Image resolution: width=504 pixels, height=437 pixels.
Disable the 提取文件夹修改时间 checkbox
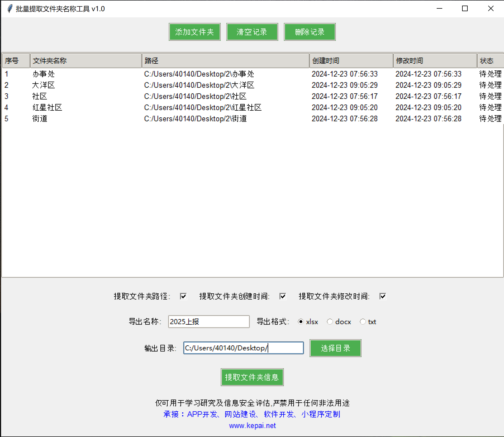coord(383,296)
